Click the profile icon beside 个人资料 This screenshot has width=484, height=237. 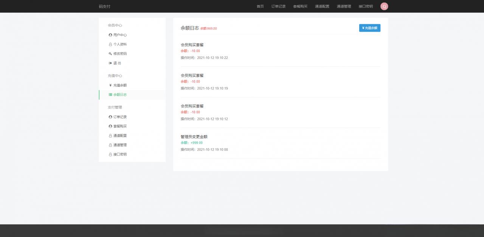pyautogui.click(x=110, y=45)
